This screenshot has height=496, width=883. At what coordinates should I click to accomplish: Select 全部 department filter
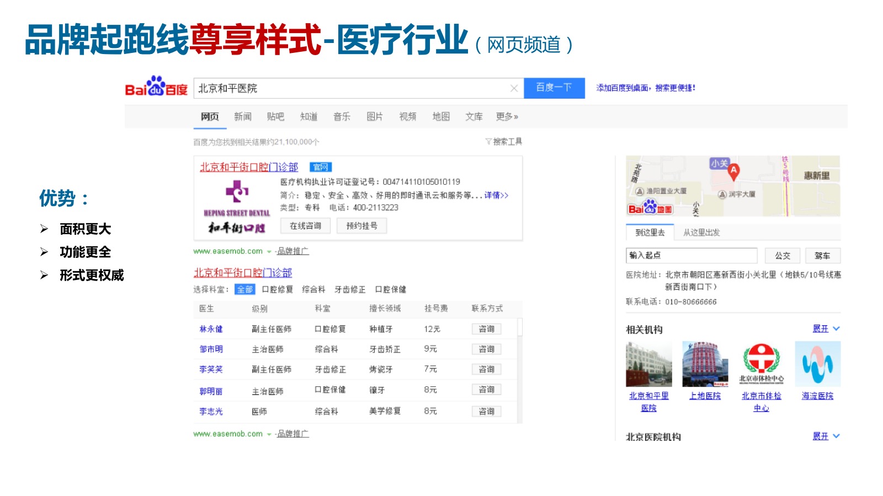(245, 289)
